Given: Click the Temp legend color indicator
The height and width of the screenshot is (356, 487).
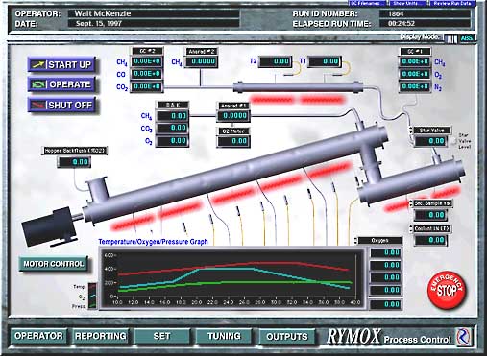Looking at the screenshot, I should click(x=92, y=287).
